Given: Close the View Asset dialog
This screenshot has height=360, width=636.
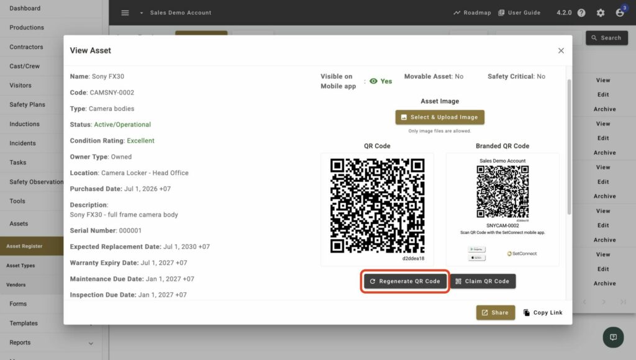Looking at the screenshot, I should point(561,51).
